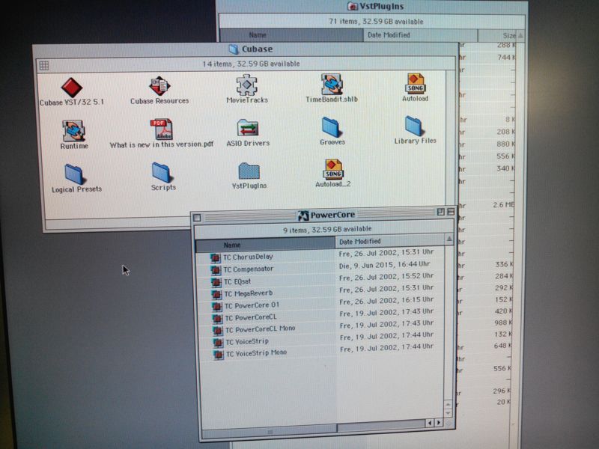599x449 pixels.
Task: Sort VstPlugIns list by Size column
Action: [496, 35]
